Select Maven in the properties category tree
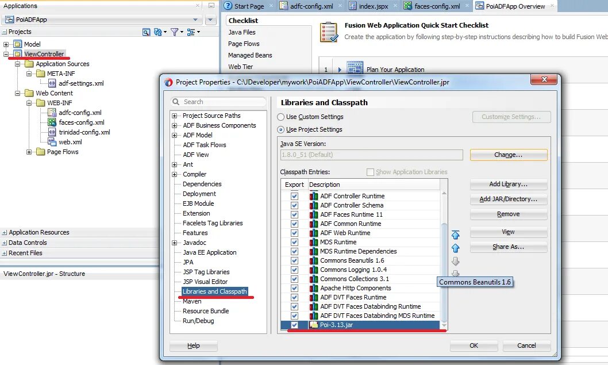This screenshot has width=608, height=365. pos(192,301)
